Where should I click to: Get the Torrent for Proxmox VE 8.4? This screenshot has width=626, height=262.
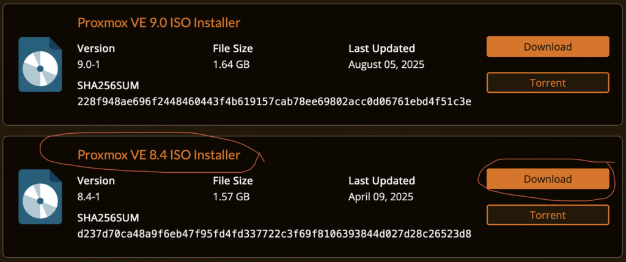point(548,215)
